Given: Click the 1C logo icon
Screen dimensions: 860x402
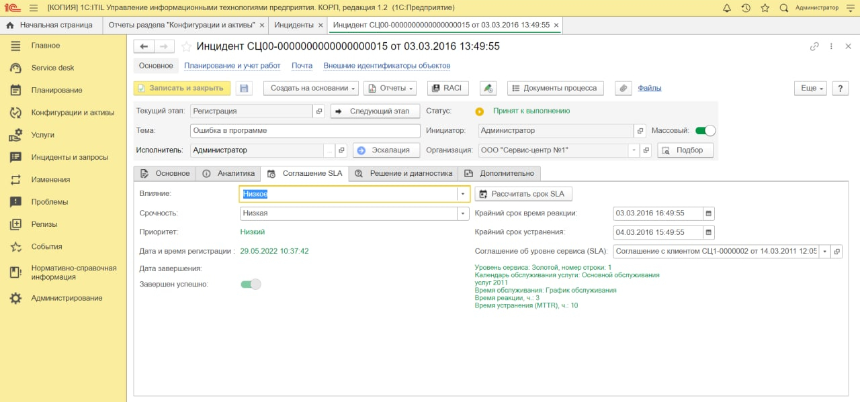Looking at the screenshot, I should [12, 8].
